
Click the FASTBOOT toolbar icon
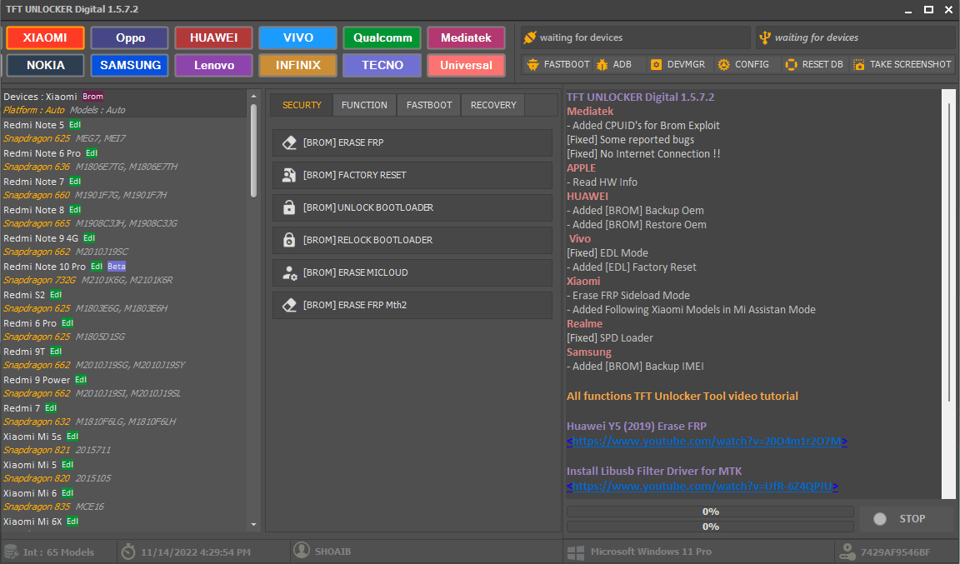tap(533, 64)
